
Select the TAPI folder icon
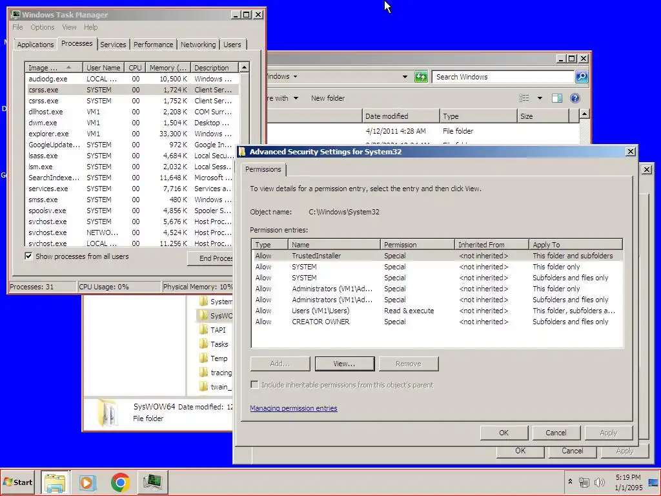203,330
